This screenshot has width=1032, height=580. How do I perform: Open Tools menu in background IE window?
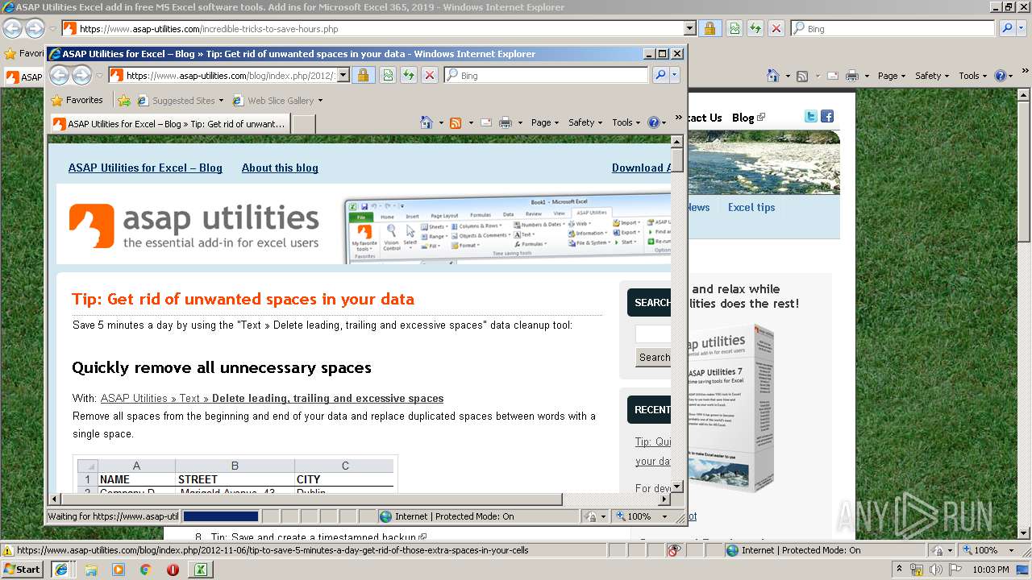pyautogui.click(x=972, y=76)
